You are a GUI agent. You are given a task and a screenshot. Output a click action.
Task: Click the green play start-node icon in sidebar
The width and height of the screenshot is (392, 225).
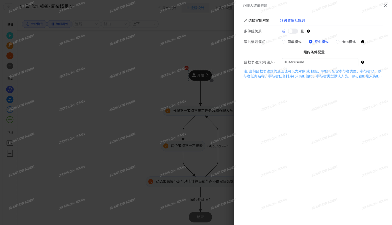(10, 36)
